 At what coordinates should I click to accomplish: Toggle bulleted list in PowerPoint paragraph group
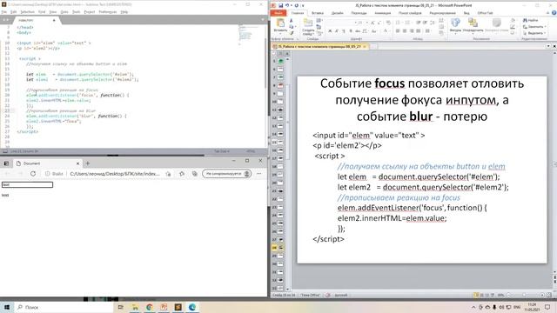[x=398, y=23]
